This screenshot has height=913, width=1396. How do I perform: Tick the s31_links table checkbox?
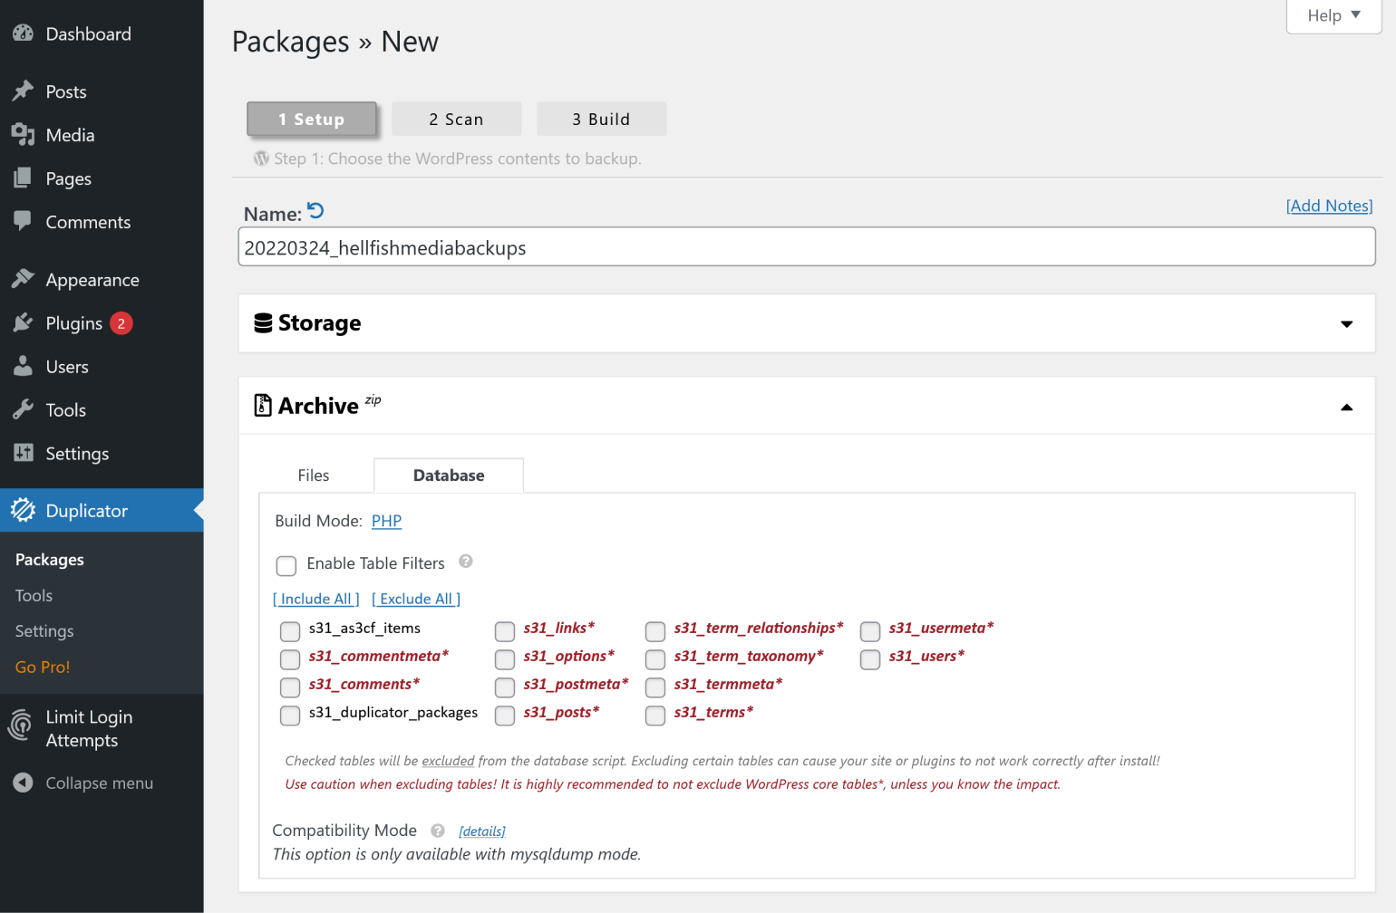coord(505,631)
